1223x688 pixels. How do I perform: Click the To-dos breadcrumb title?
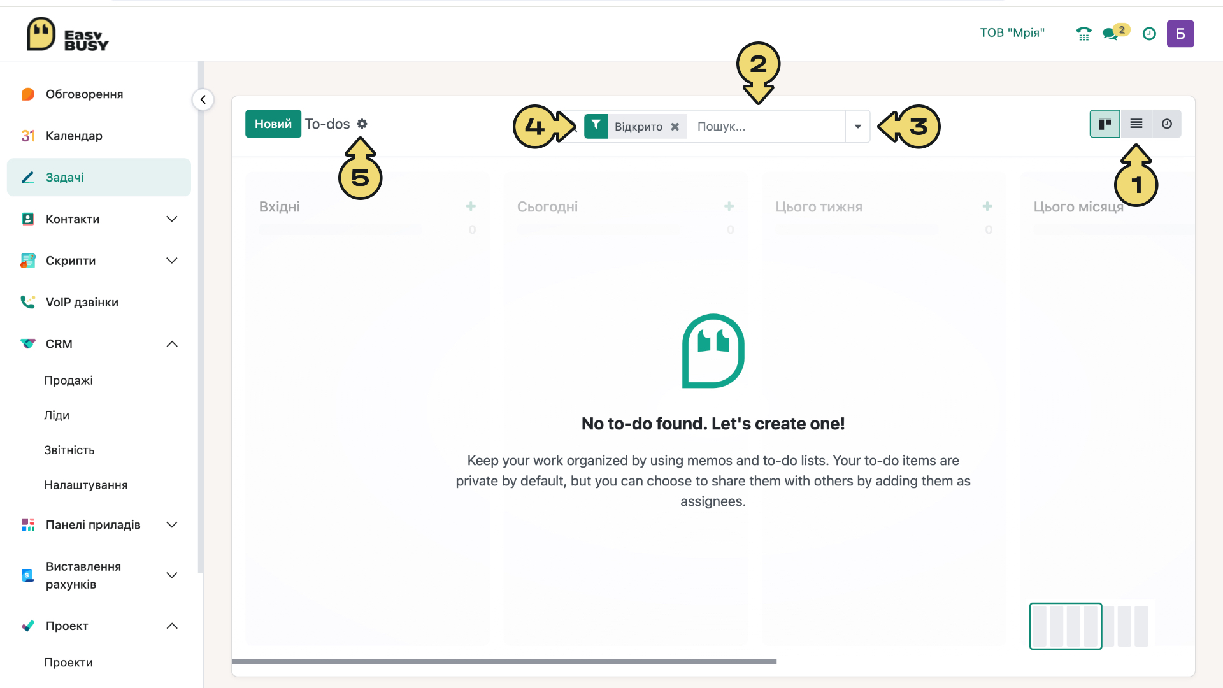click(x=327, y=124)
